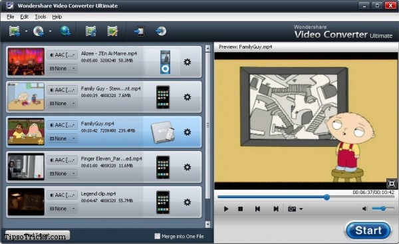
Task: Minimize the Video Converter window
Action: pyautogui.click(x=364, y=5)
